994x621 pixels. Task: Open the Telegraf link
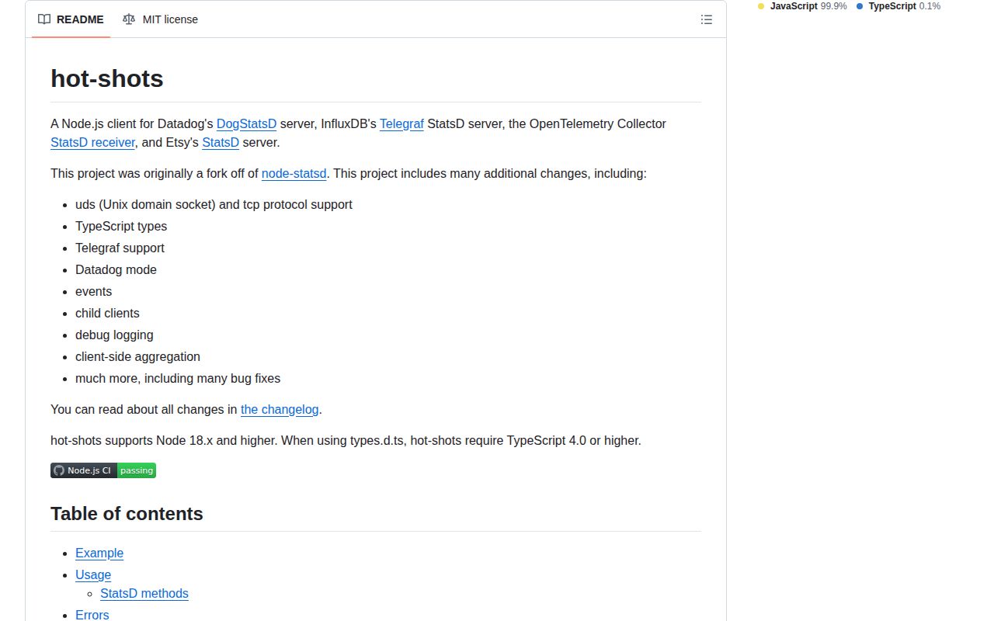(401, 123)
